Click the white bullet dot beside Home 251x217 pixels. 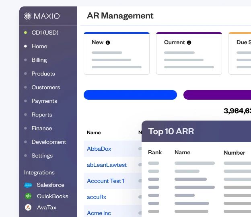pos(25,46)
